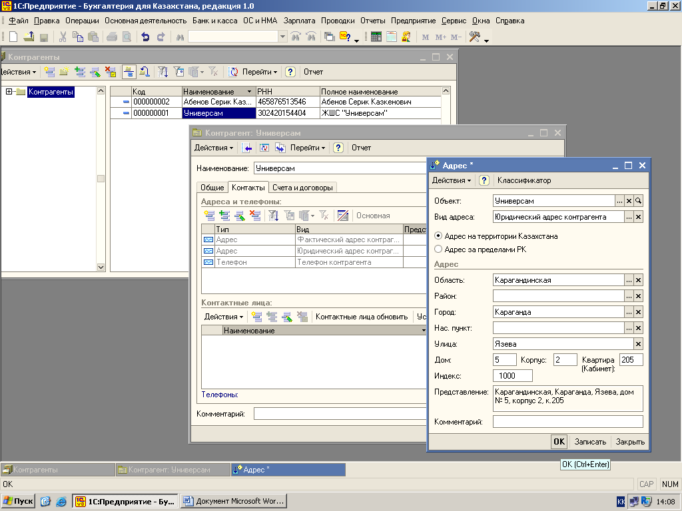Viewport: 682px width, 511px height.
Task: Click Классификатор button in Адрес window
Action: click(x=524, y=180)
